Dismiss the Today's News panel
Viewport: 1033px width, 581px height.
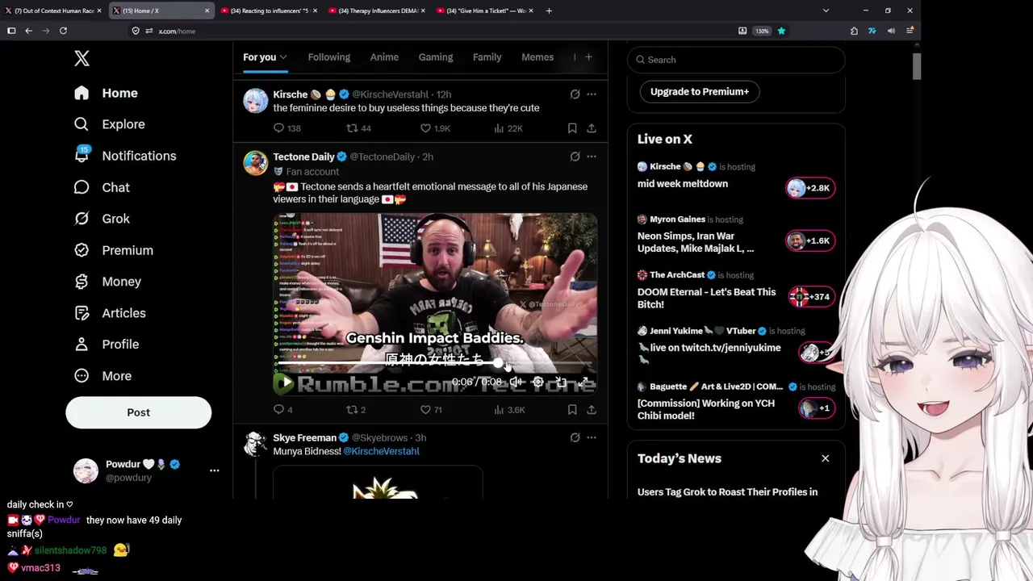(826, 458)
